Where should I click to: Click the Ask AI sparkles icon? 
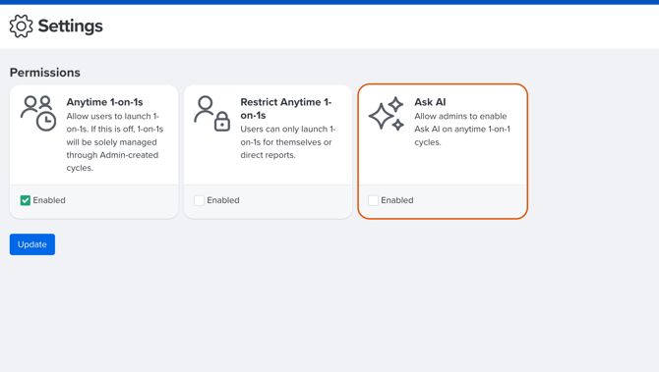(387, 114)
